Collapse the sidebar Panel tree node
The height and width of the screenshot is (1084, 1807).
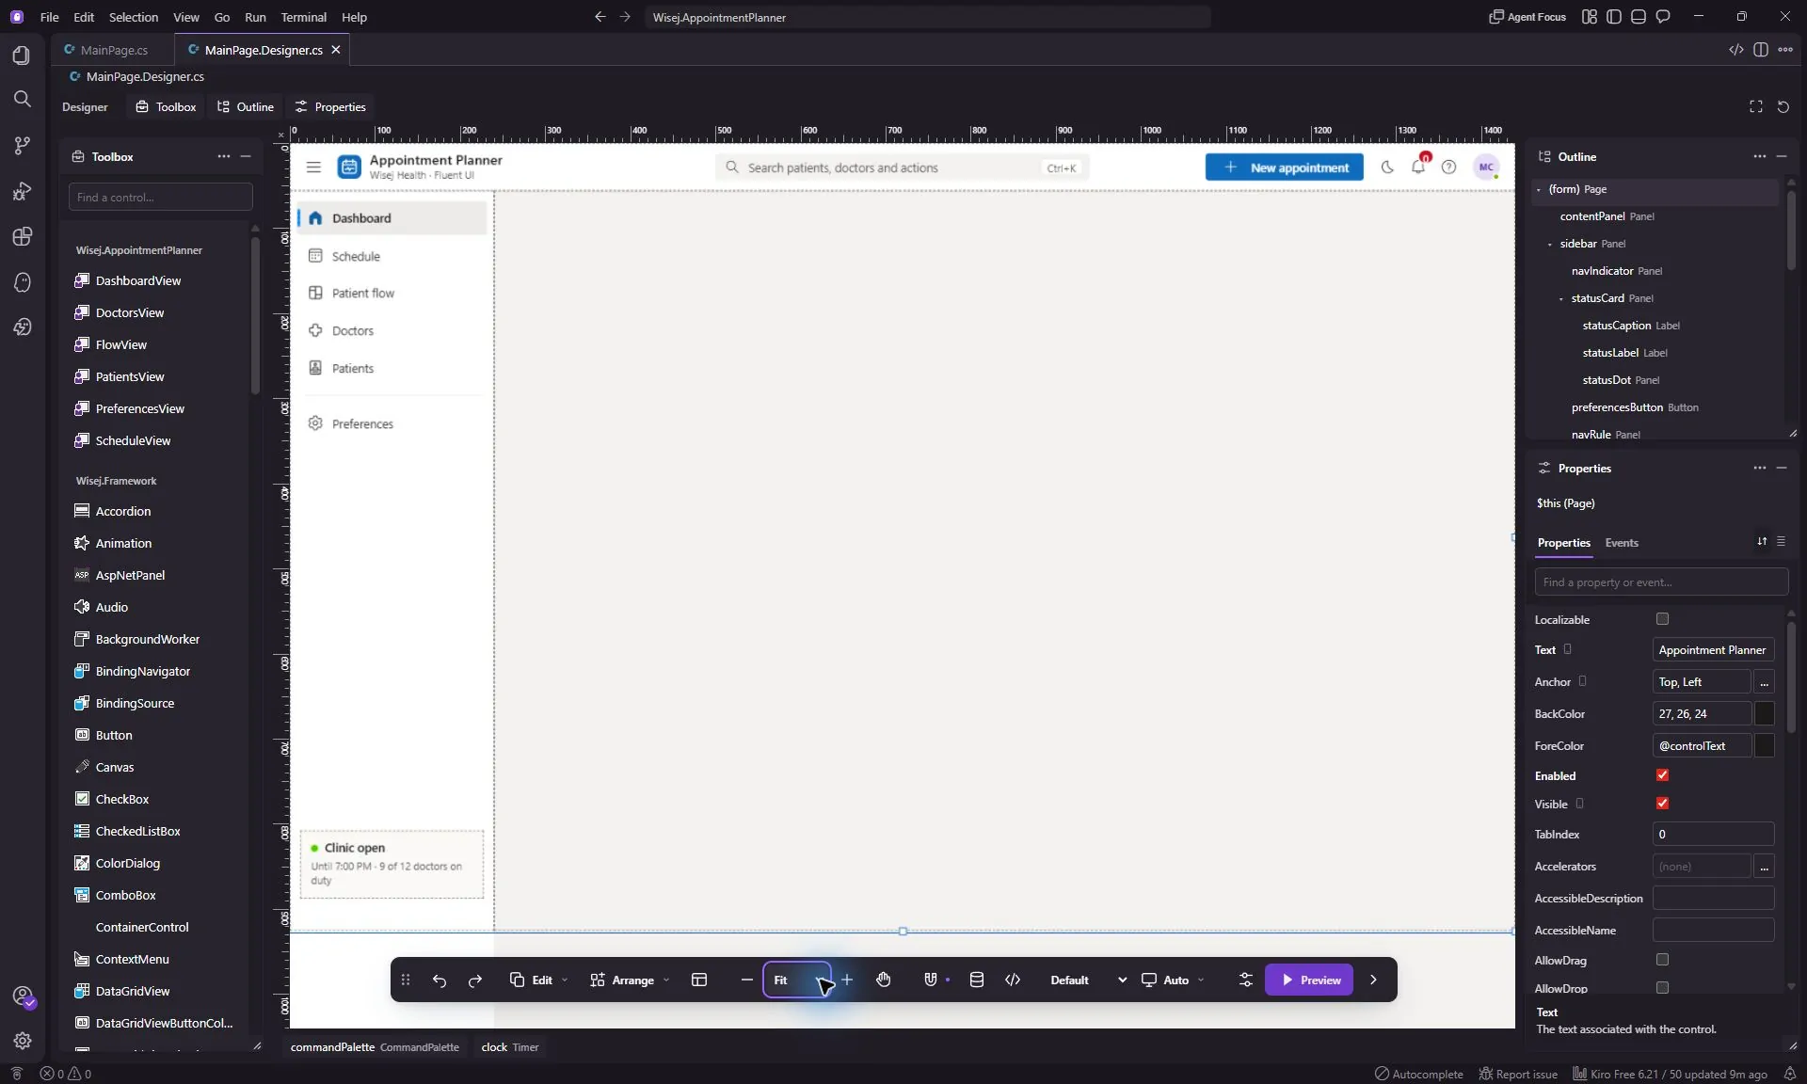[x=1550, y=244]
